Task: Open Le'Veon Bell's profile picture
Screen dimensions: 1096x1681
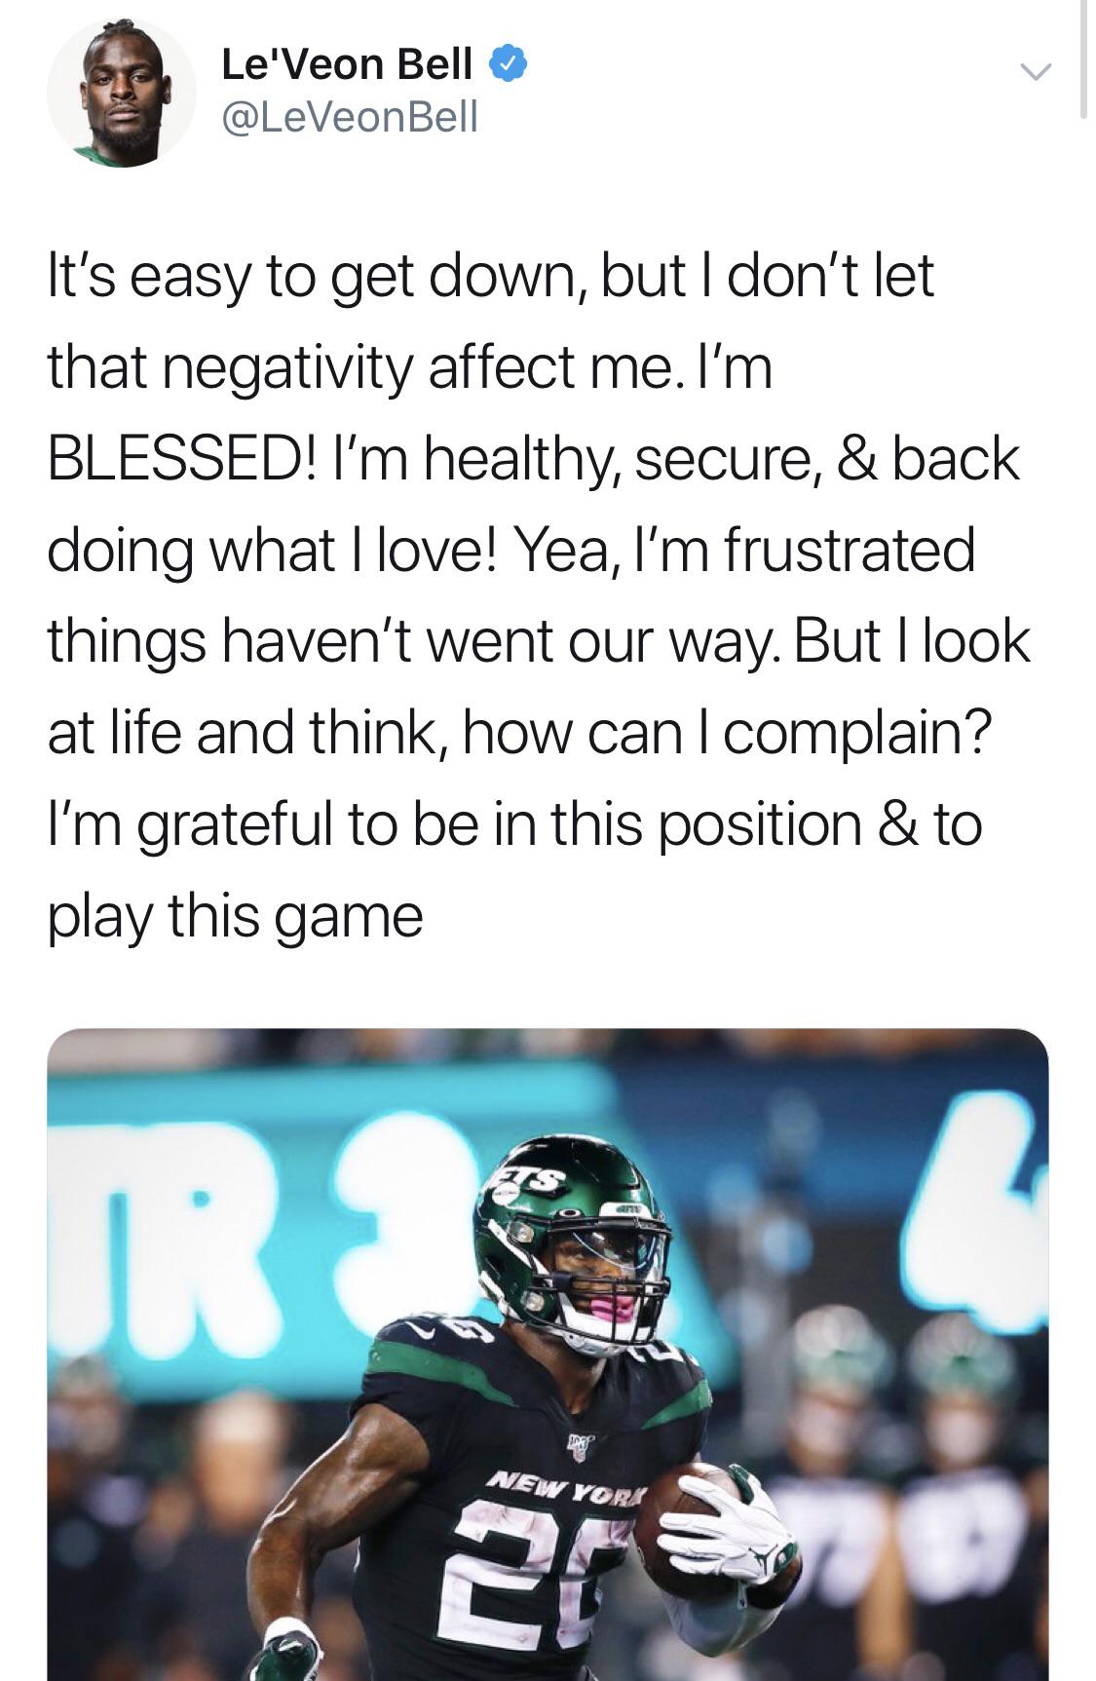Action: point(121,93)
